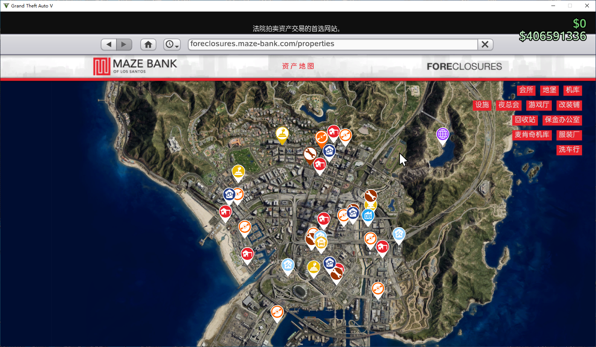Show 设施 properties on the map
The height and width of the screenshot is (347, 596).
(x=482, y=105)
